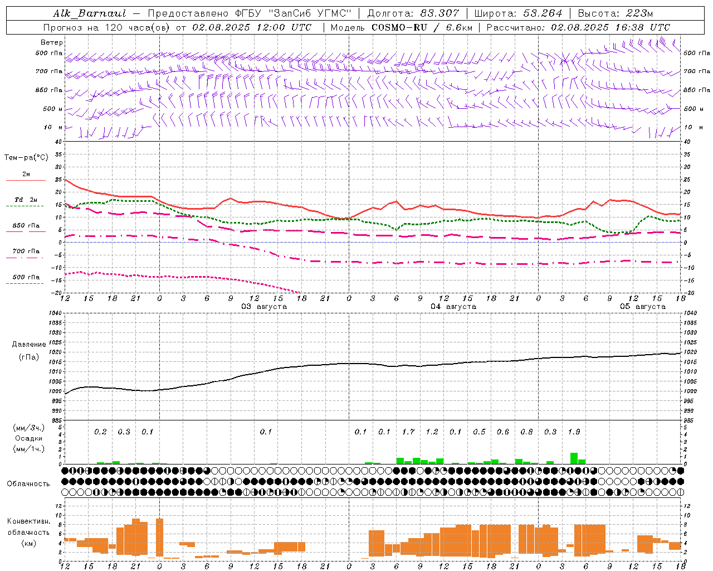Image resolution: width=713 pixels, height=571 pixels.
Task: Click the precipitation value 0.6
Action: [503, 432]
